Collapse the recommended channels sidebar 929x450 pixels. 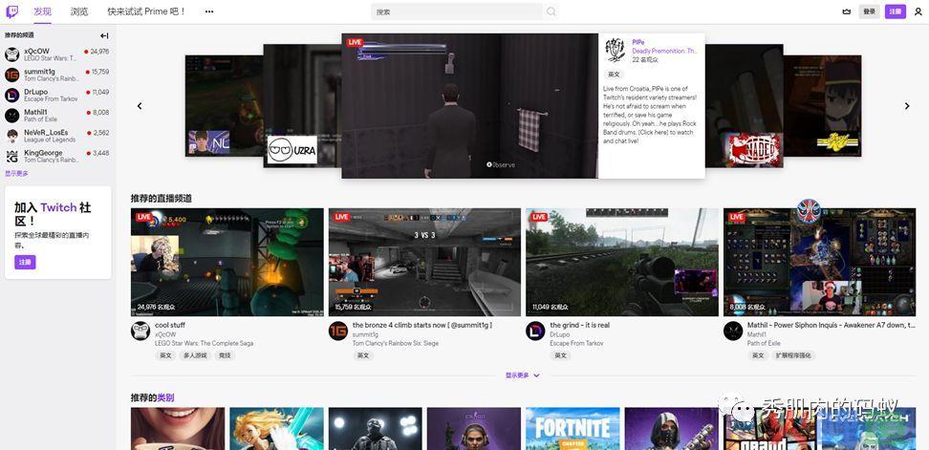click(104, 35)
